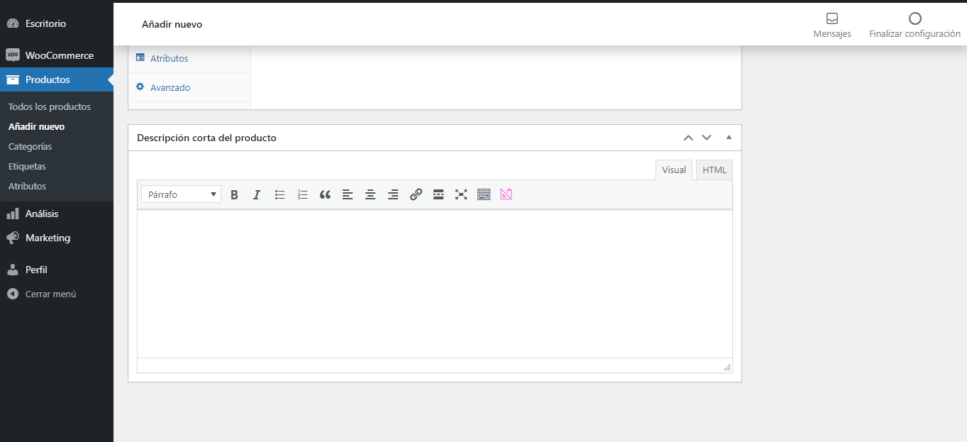
Task: Add a blockquote
Action: pos(325,194)
